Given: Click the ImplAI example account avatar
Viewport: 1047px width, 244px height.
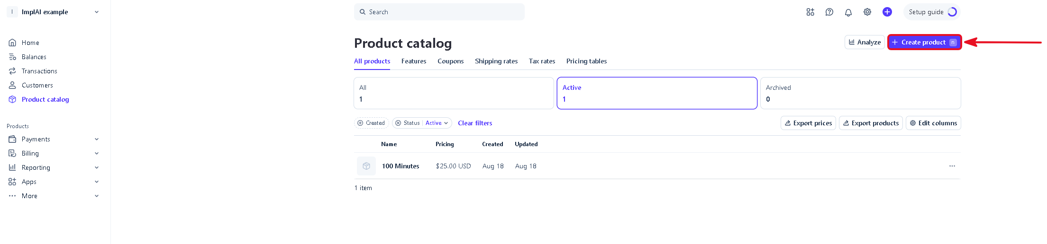Looking at the screenshot, I should [12, 12].
